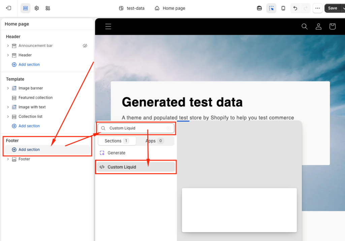Open the Sidekick assistant icon

coord(259,8)
